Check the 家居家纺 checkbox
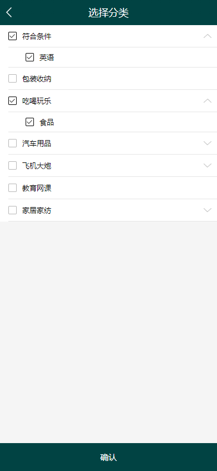The image size is (217, 471). tap(13, 210)
